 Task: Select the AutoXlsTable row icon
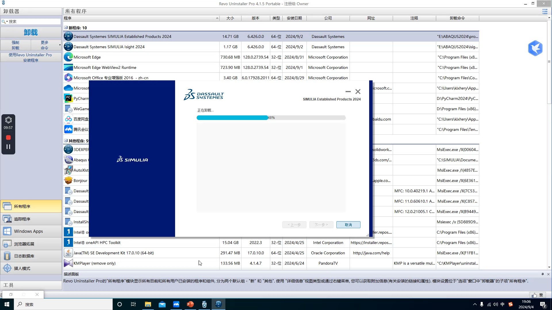point(68,170)
